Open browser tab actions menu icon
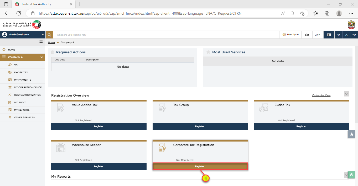The image size is (358, 186). (6, 4)
